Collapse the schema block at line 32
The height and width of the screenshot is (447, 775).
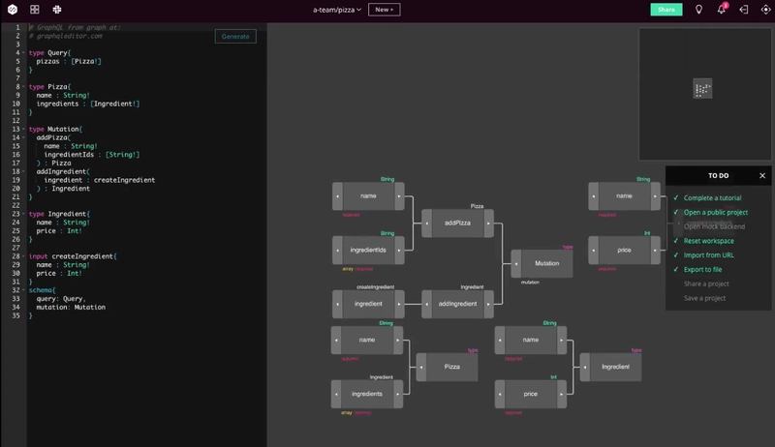(23, 290)
